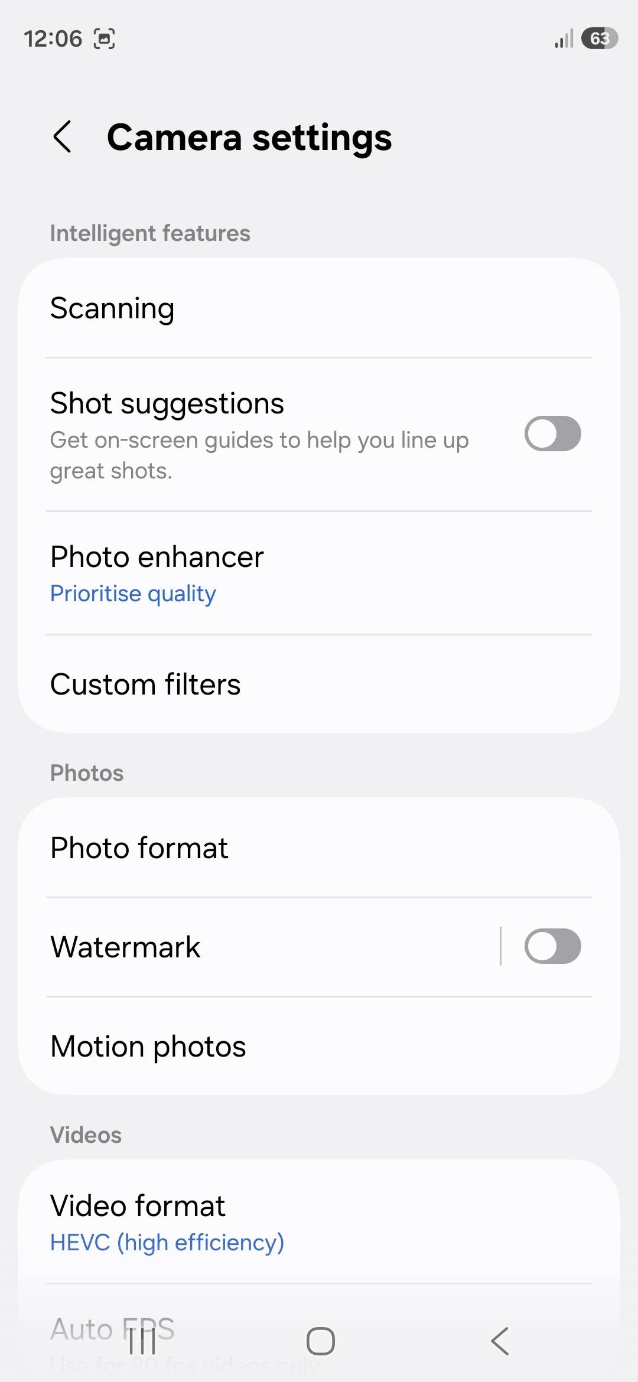638x1382 pixels.
Task: Tap the screenshot indicator icon in status bar
Action: tap(105, 39)
